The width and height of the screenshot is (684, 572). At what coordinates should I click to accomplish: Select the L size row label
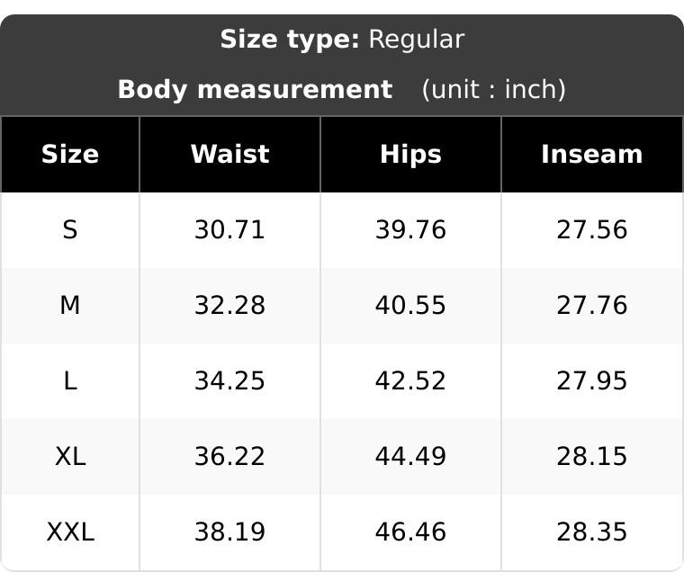(70, 380)
